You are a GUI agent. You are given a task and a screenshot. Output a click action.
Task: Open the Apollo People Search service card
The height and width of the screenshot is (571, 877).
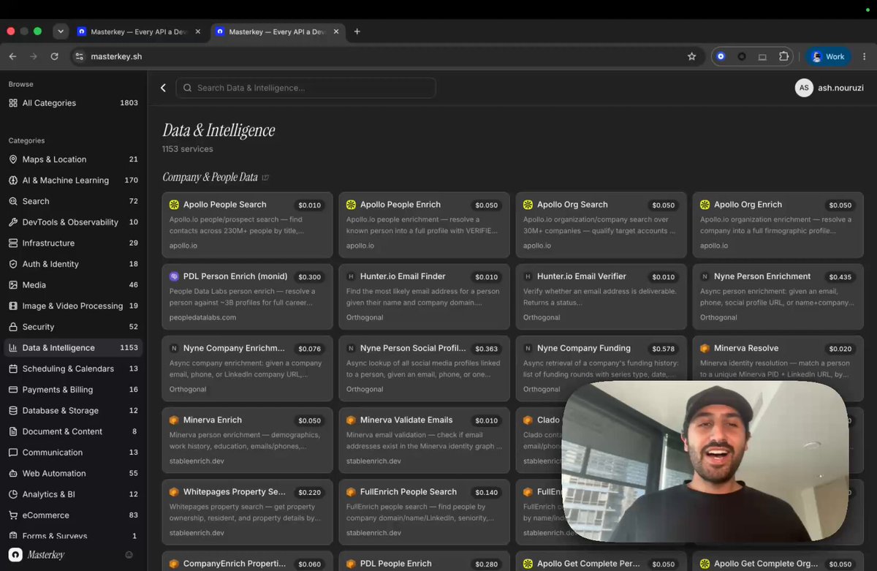[x=247, y=225]
